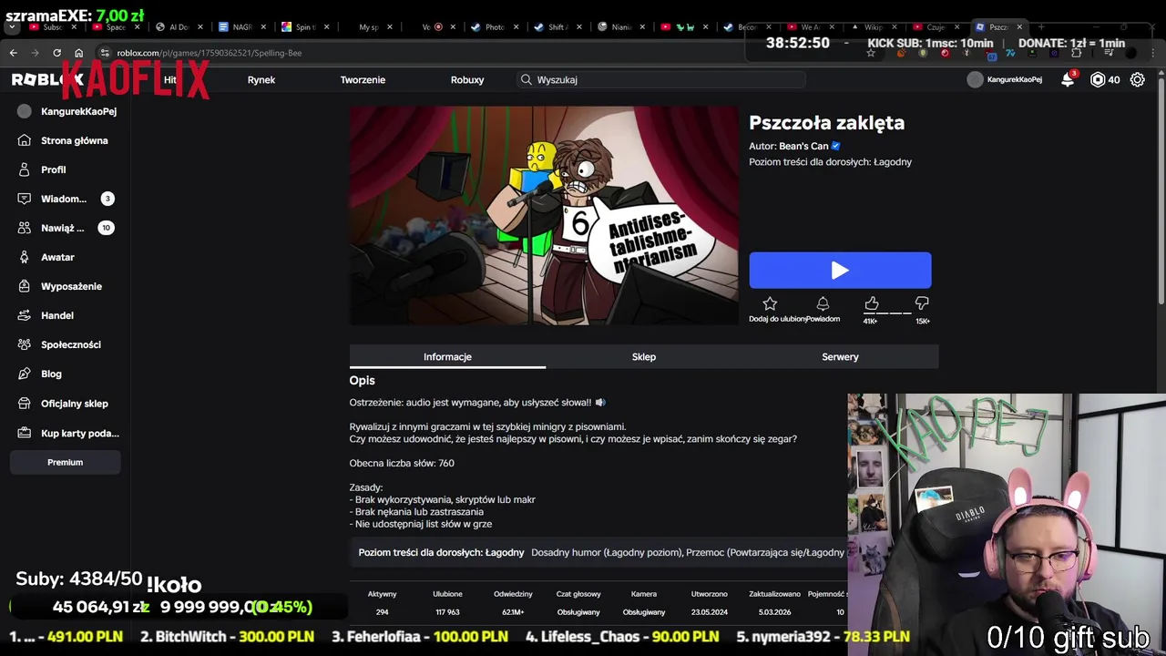The width and height of the screenshot is (1166, 656).
Task: Switch to the Informacje tab
Action: (x=447, y=357)
